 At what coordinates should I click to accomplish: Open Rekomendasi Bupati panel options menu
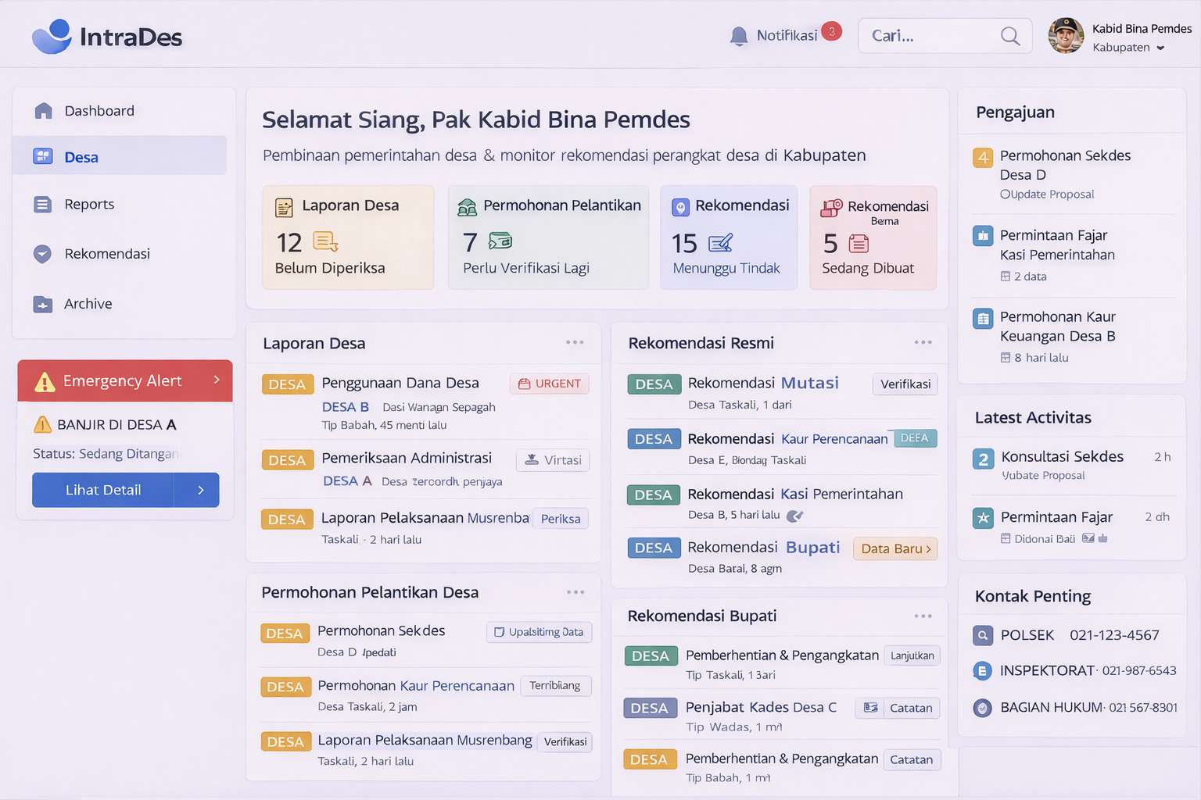923,616
